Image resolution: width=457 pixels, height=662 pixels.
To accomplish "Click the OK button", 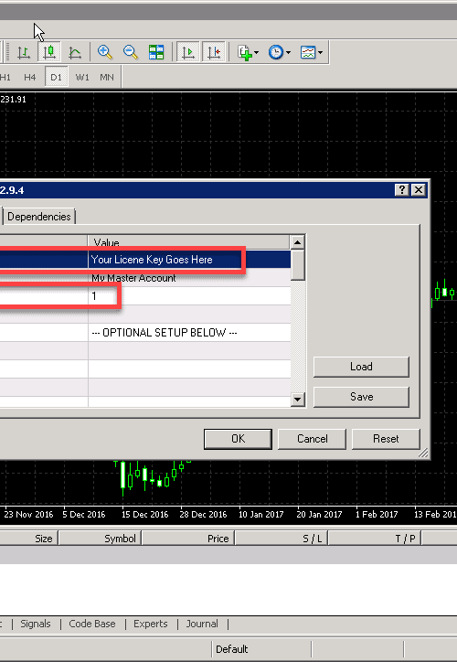I will coord(238,439).
